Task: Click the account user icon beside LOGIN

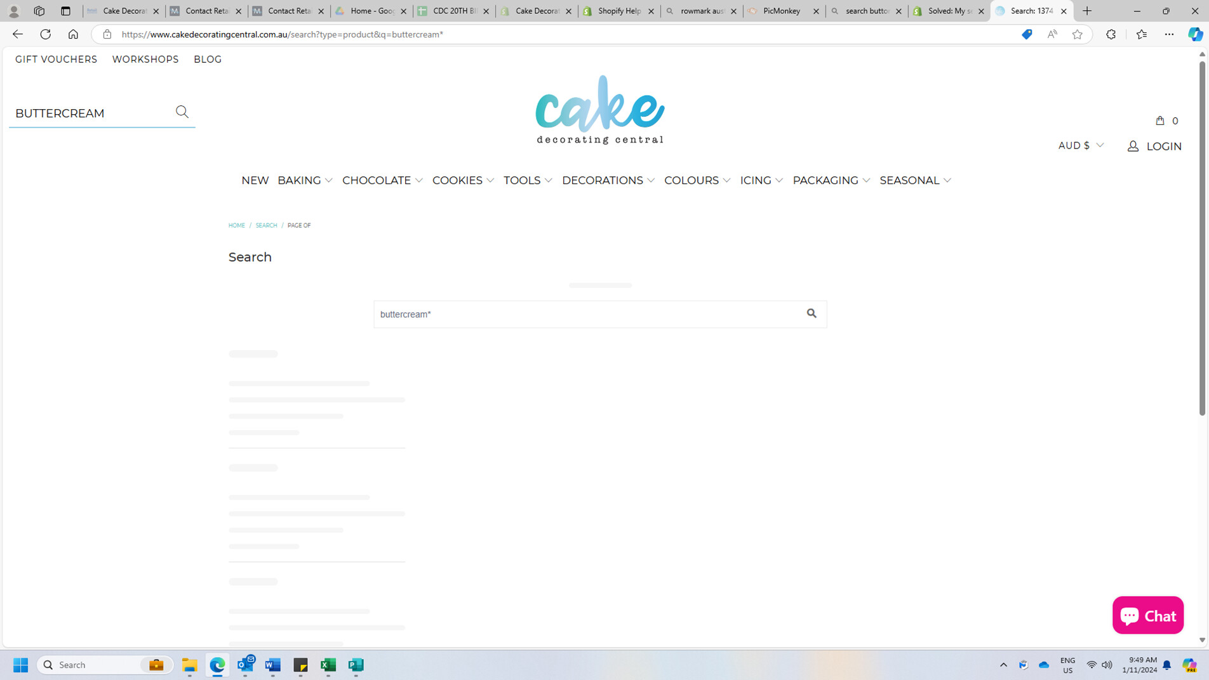Action: click(1133, 147)
